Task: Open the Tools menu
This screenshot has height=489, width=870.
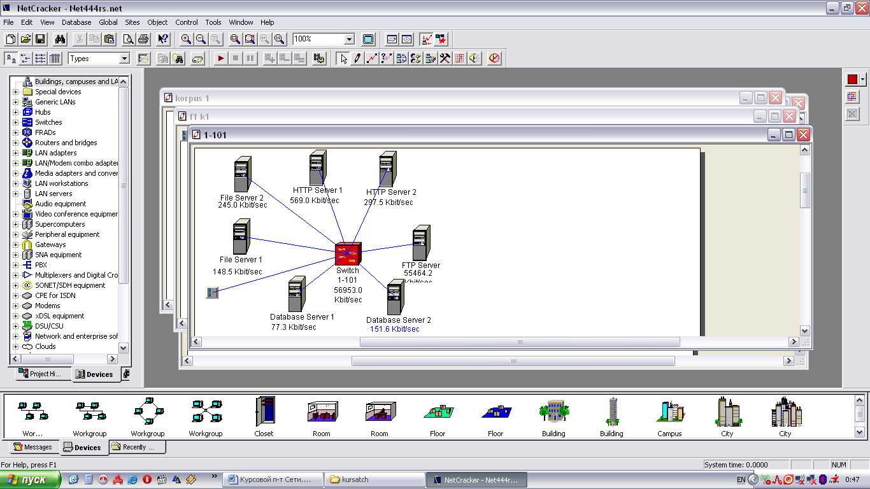Action: click(x=213, y=22)
